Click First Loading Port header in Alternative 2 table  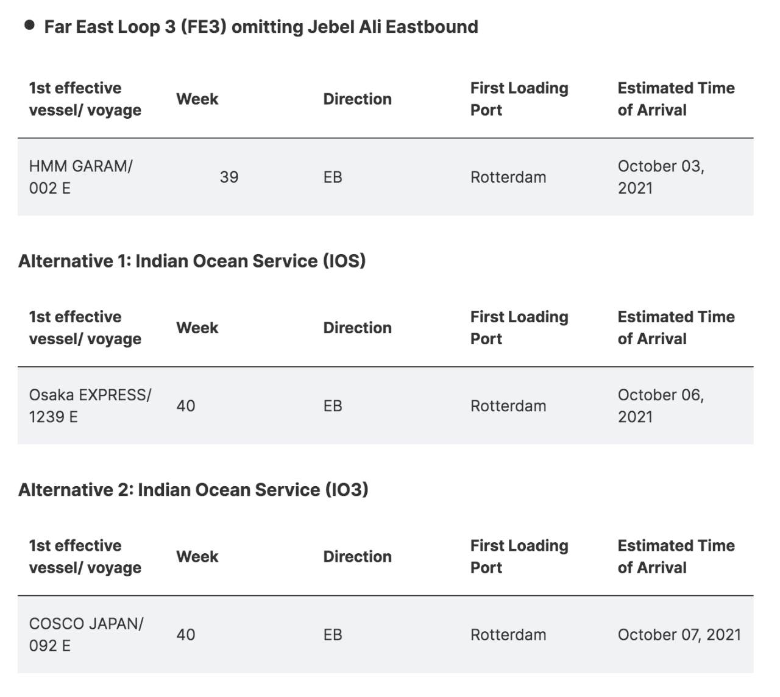(x=519, y=556)
